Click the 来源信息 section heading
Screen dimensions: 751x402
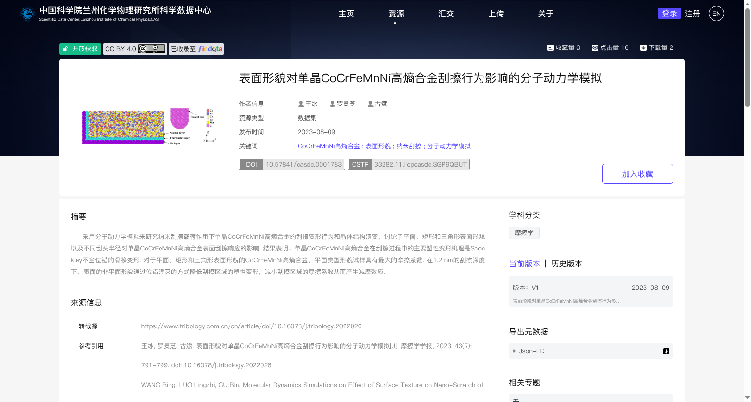point(86,303)
